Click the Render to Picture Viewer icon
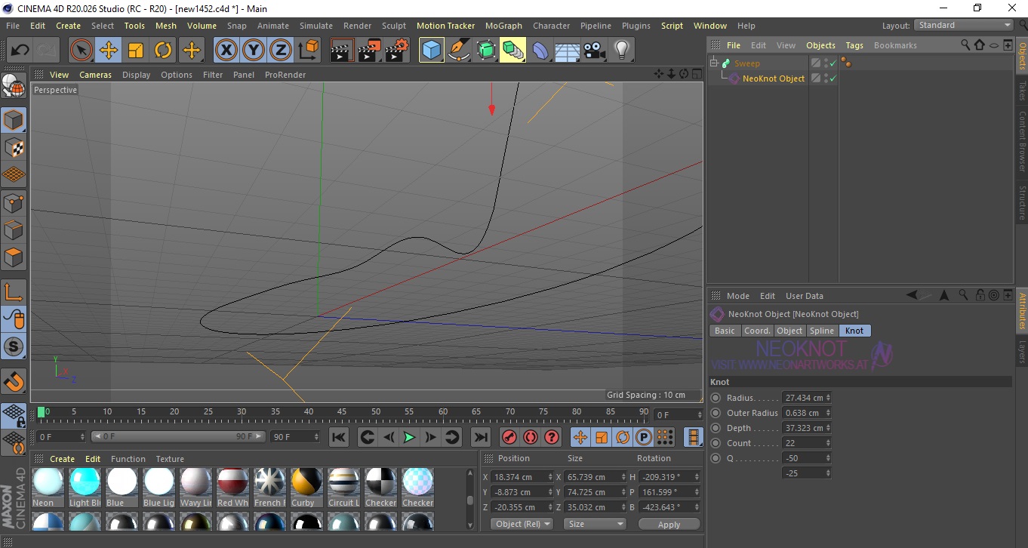Image resolution: width=1028 pixels, height=548 pixels. (369, 51)
